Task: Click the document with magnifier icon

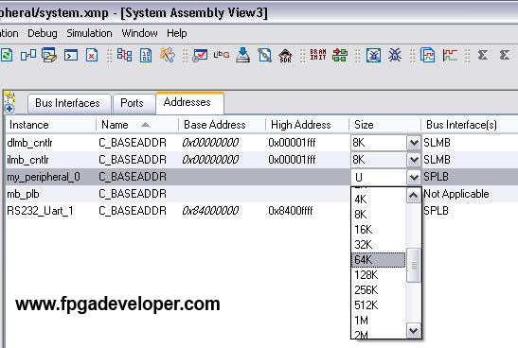Action: 264,55
